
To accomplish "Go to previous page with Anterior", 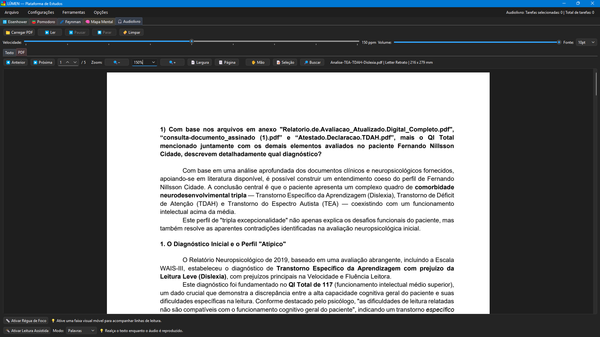I will click(x=16, y=62).
